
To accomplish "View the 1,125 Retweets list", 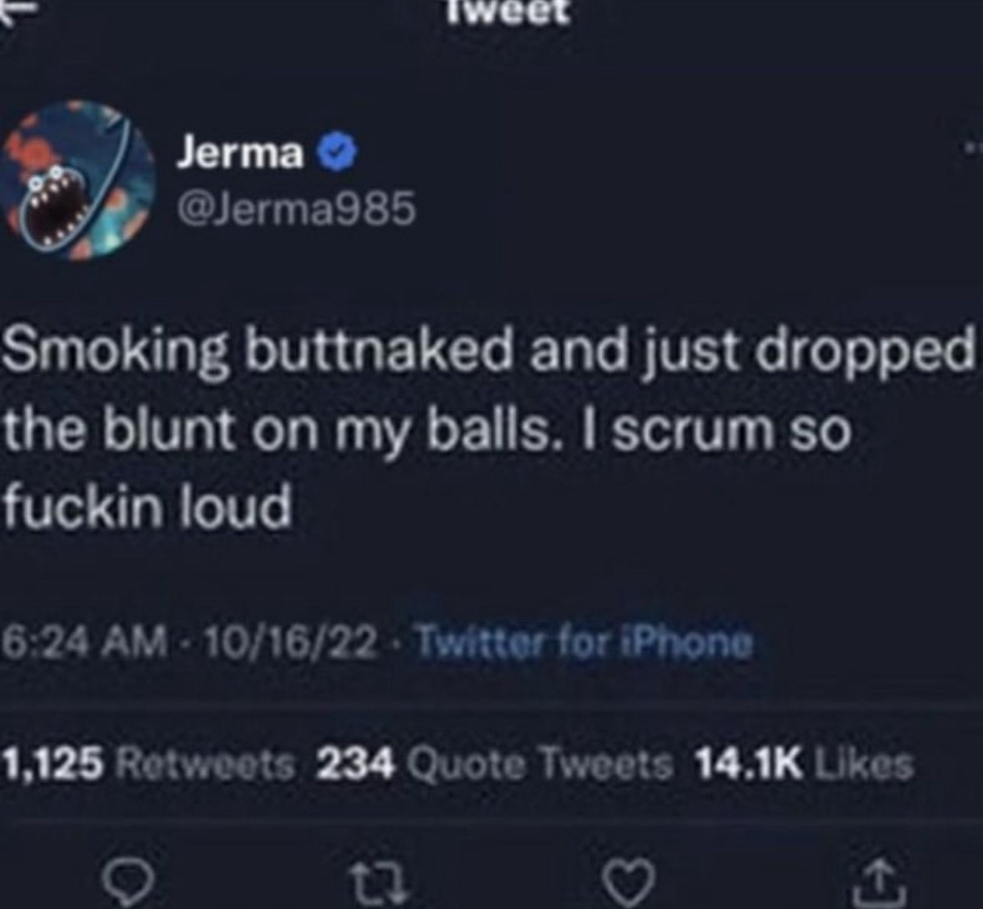I will click(x=148, y=764).
